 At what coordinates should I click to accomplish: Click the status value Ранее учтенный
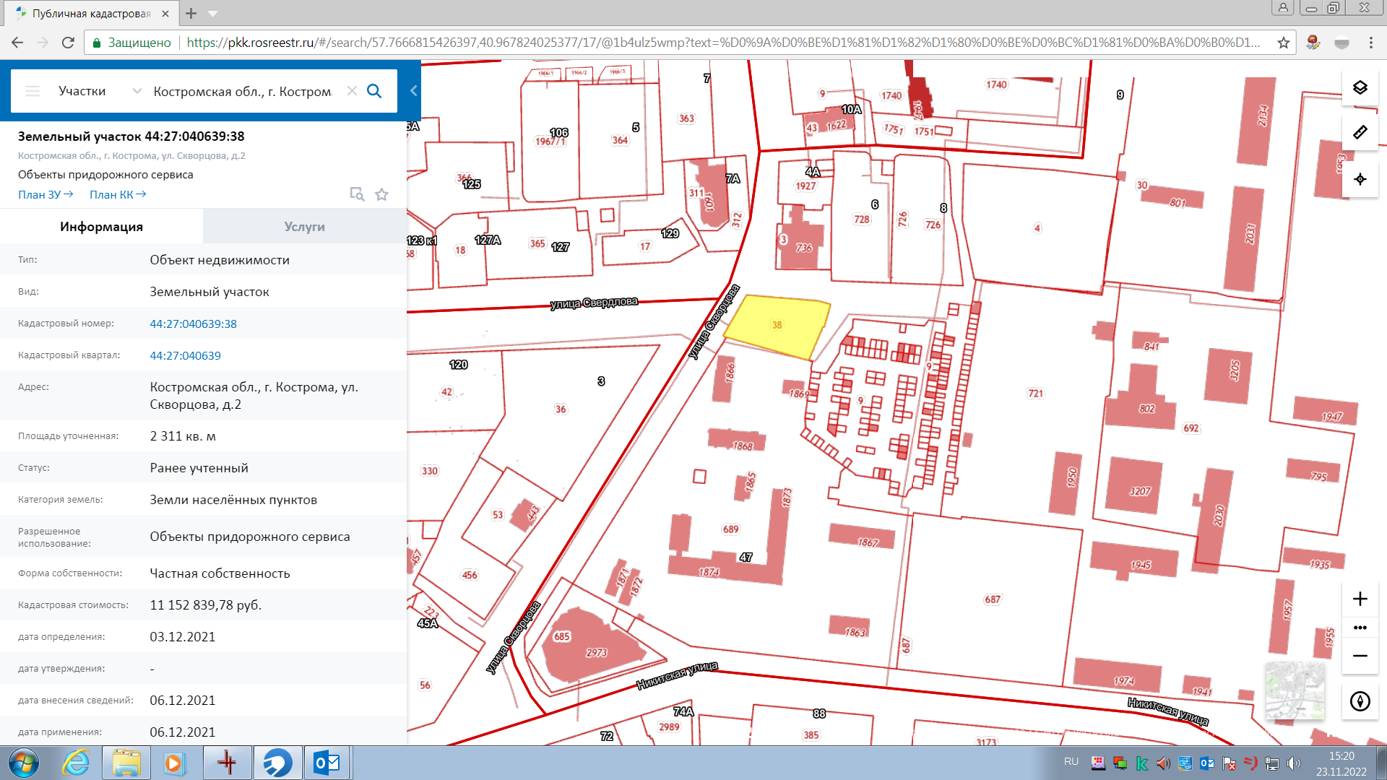pos(199,468)
